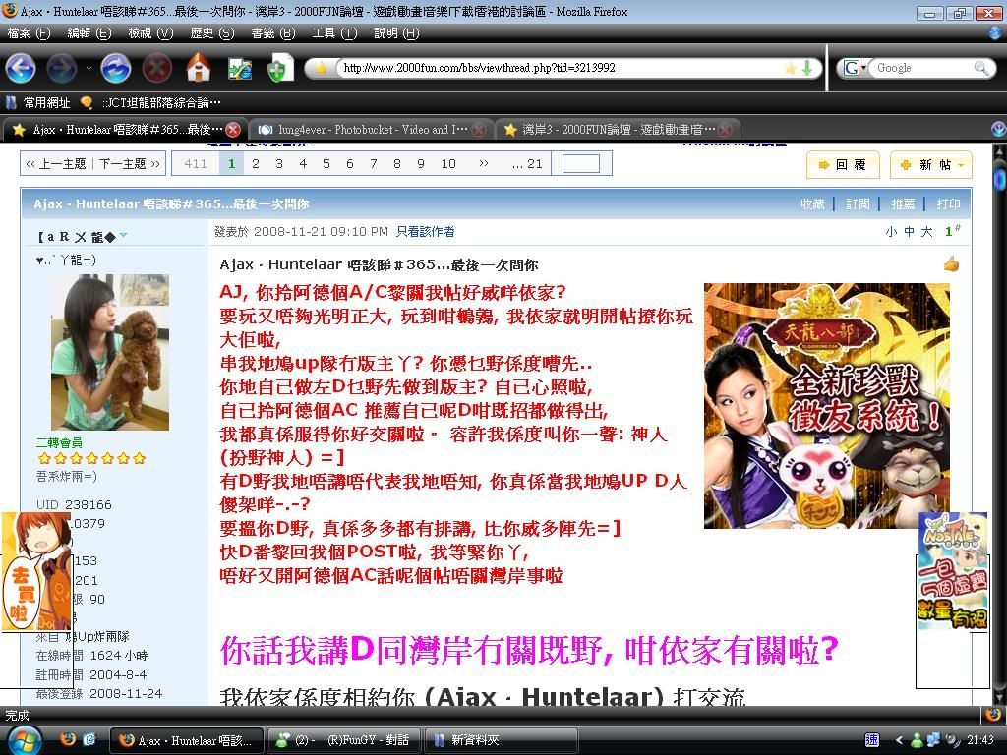
Task: Click the 只看該作者 link
Action: pyautogui.click(x=425, y=232)
